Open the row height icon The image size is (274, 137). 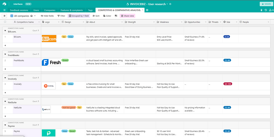click(116, 16)
